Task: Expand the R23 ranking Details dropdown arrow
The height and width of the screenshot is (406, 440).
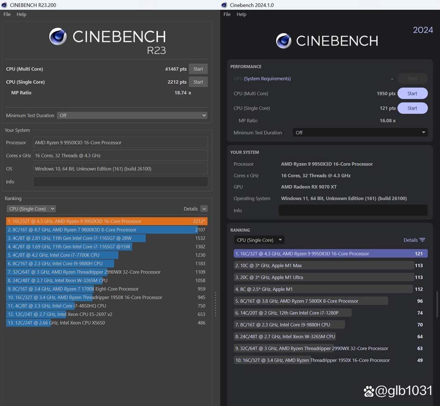Action: [x=204, y=209]
